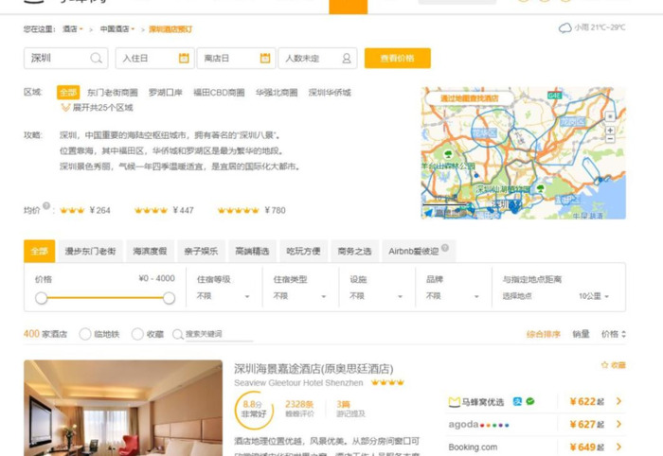
Task: Sort by 综合排序
Action: pyautogui.click(x=544, y=334)
